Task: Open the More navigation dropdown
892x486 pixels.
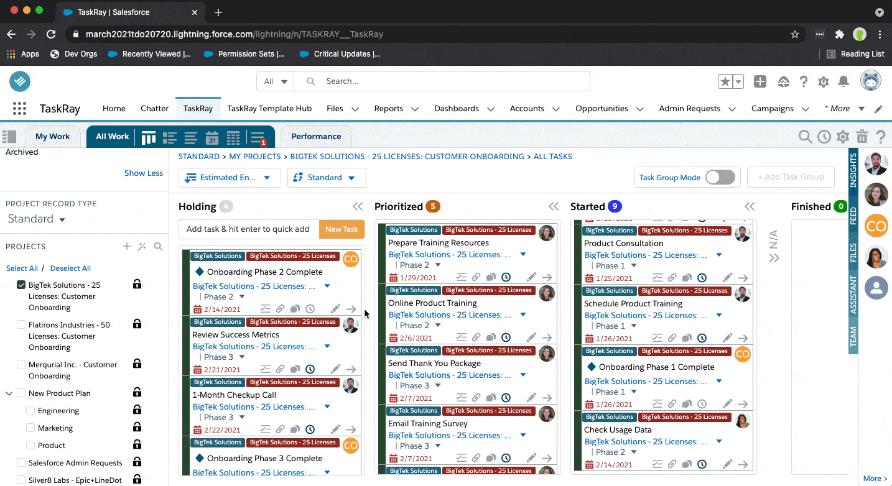Action: (x=845, y=109)
